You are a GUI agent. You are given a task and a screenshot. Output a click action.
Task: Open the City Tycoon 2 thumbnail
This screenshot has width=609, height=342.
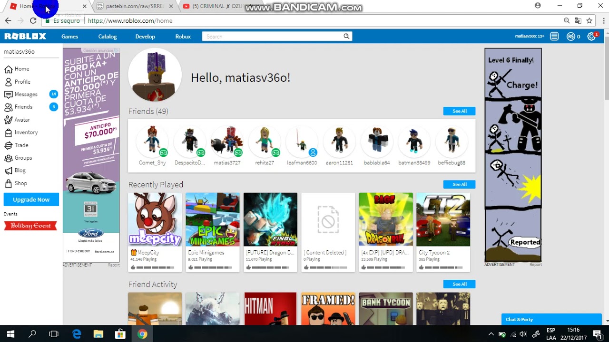pos(443,219)
